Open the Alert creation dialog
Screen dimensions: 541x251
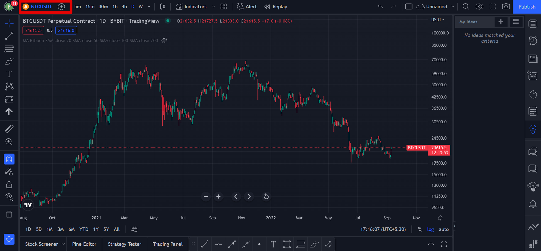(x=247, y=7)
